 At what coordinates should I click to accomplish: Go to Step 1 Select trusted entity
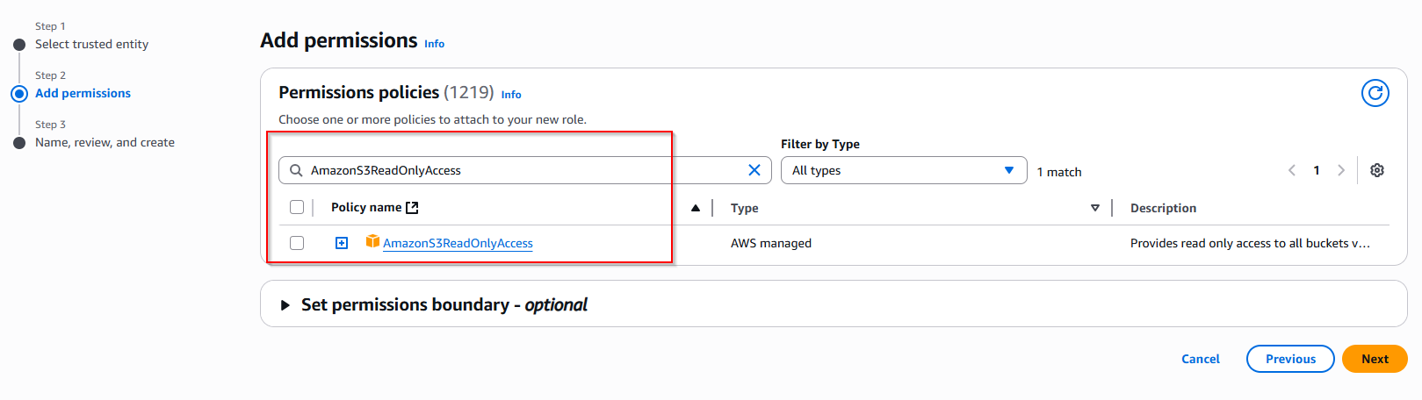[x=91, y=44]
